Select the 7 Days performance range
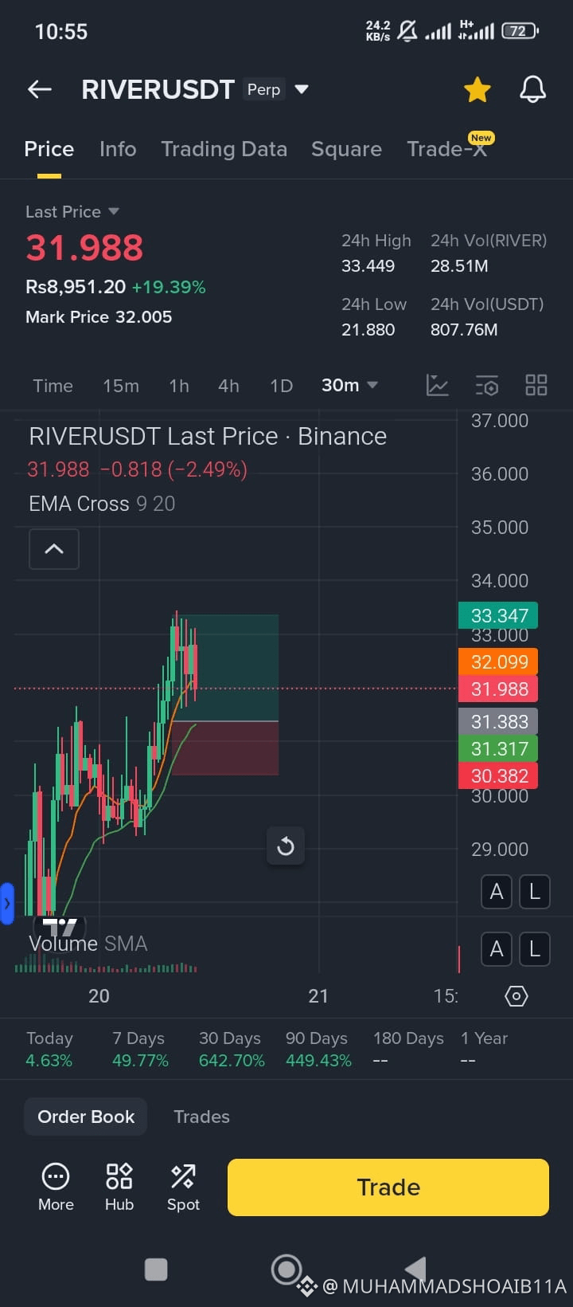Image resolution: width=573 pixels, height=1307 pixels. click(x=140, y=1049)
